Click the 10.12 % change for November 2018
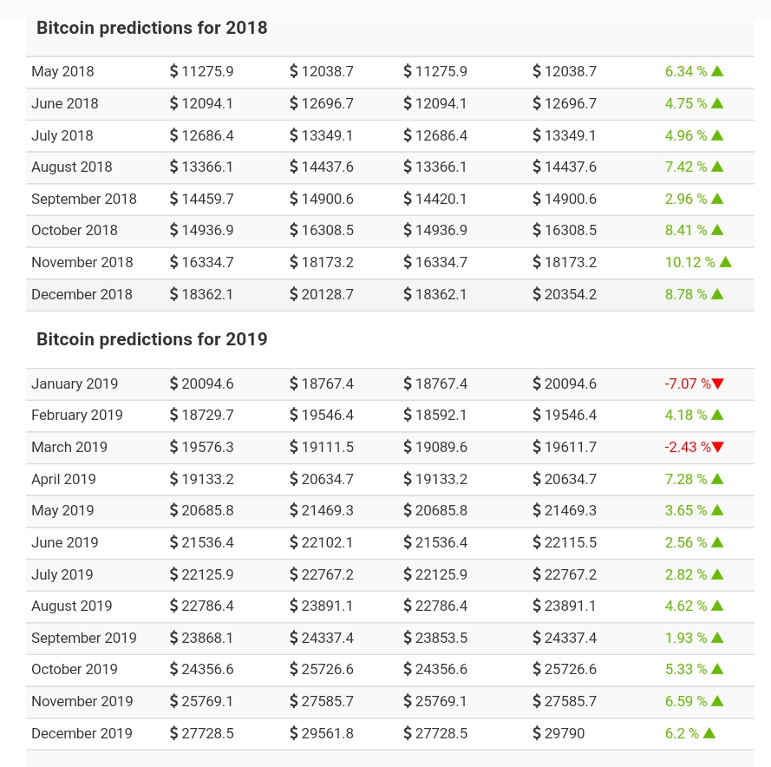The width and height of the screenshot is (771, 767). [689, 262]
